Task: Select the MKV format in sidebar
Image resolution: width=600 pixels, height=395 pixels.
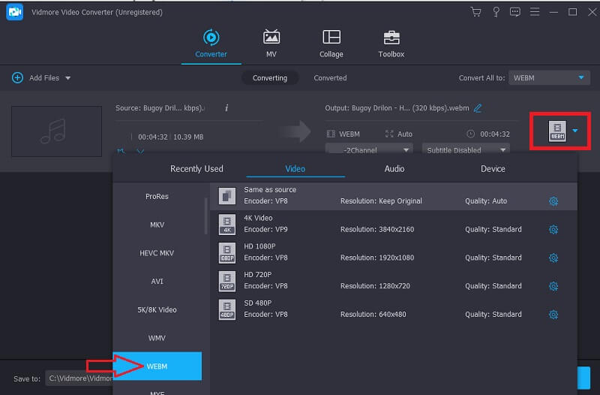Action: pyautogui.click(x=157, y=225)
